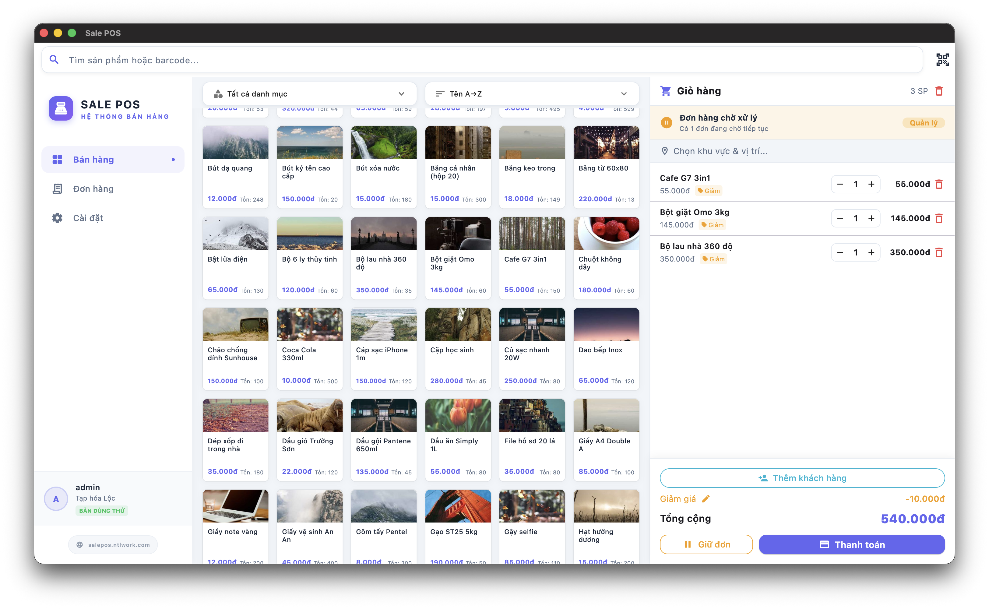Add the Coca Cola 330ml product card
This screenshot has height=609, width=989.
(x=309, y=348)
